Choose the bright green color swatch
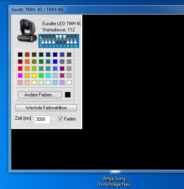184x189 pixels. (41, 76)
